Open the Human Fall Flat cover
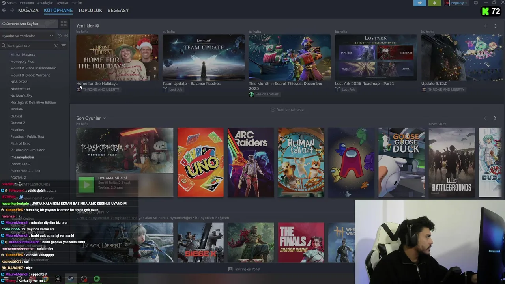505x284 pixels. point(301,162)
